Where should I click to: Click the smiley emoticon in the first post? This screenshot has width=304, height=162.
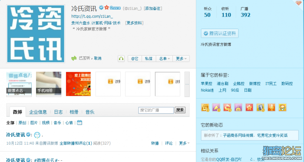click(x=37, y=135)
